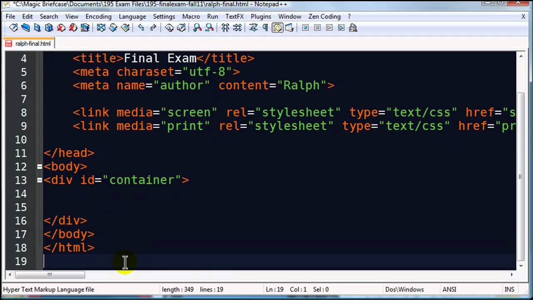The image size is (533, 300).
Task: Open the Run menu
Action: point(212,17)
